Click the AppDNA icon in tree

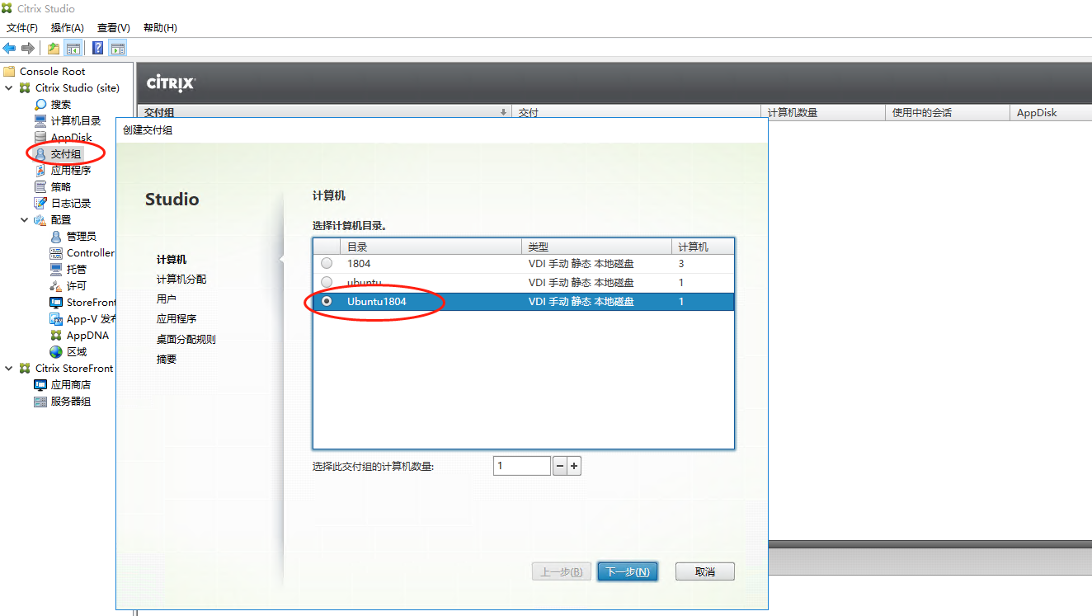(x=56, y=335)
